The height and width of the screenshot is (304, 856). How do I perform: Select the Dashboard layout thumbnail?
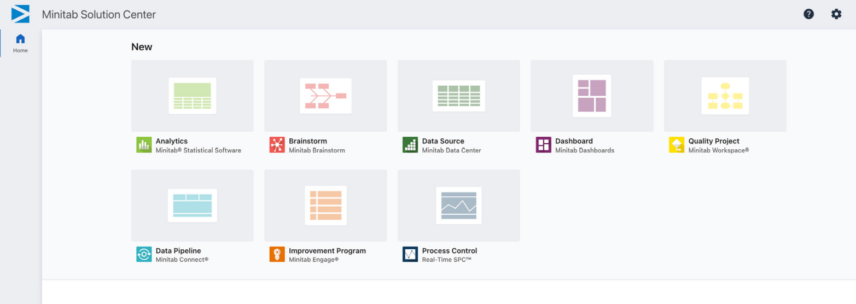(x=592, y=96)
